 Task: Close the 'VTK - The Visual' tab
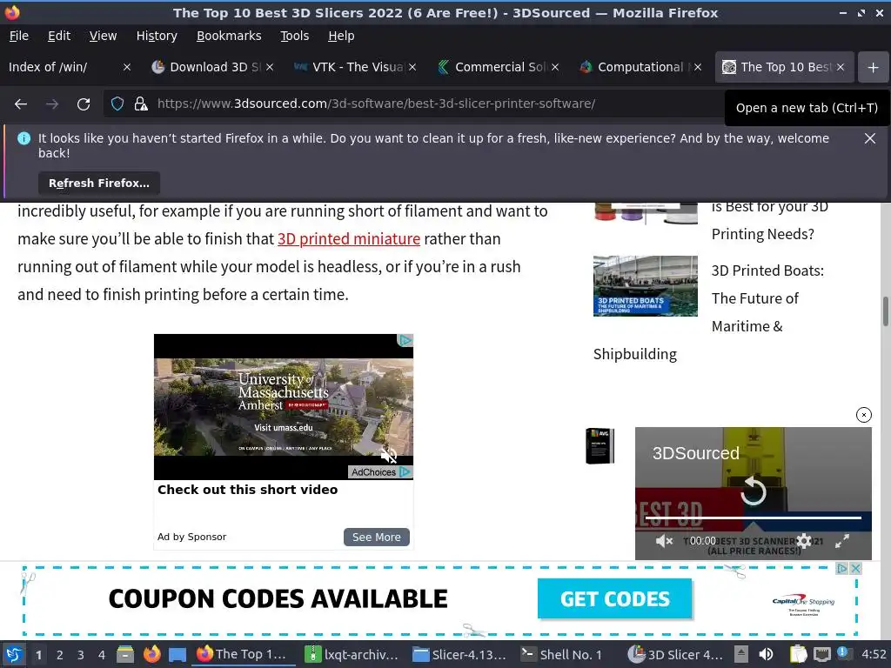(x=412, y=67)
